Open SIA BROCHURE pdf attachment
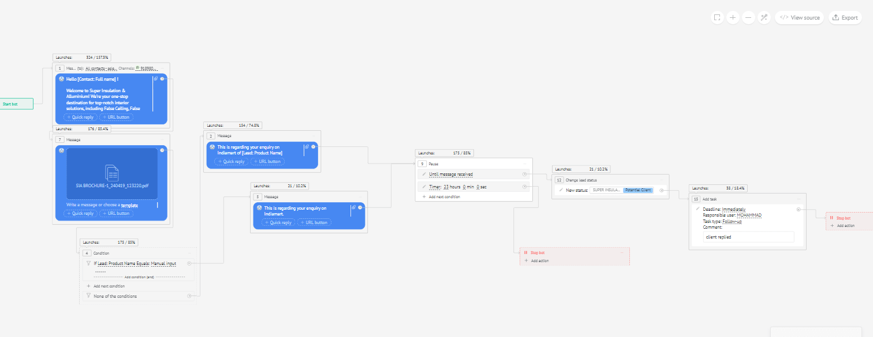 (112, 174)
